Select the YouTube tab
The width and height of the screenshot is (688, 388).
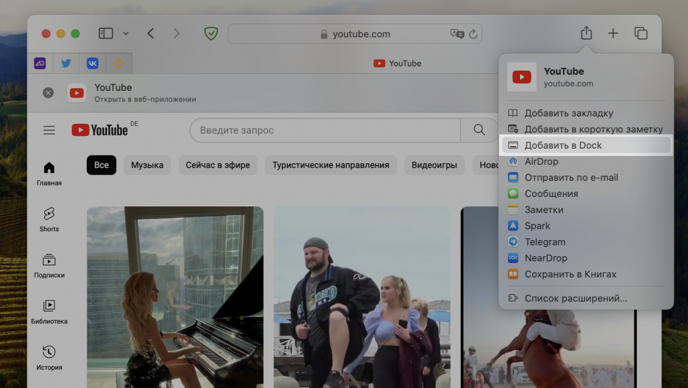coord(397,63)
